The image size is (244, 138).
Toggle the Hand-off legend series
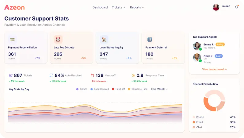click(118, 89)
